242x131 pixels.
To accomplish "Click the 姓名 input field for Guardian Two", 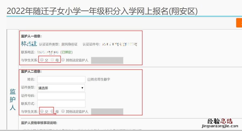I will [61, 79].
